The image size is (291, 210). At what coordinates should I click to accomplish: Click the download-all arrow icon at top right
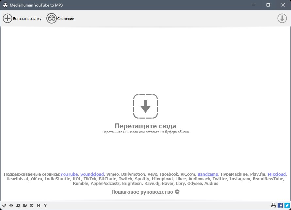coord(282,18)
